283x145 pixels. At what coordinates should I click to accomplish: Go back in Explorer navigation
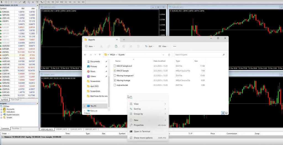click(x=85, y=55)
